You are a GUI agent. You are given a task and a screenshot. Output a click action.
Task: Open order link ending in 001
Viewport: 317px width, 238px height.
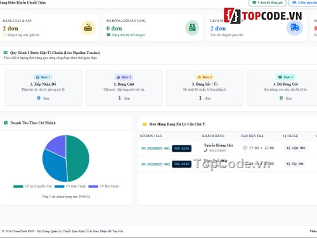tap(155, 149)
